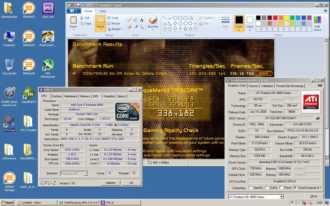Viewport: 330px width, 206px height.
Task: Select the Color 2 white swatch
Action: click(x=250, y=23)
